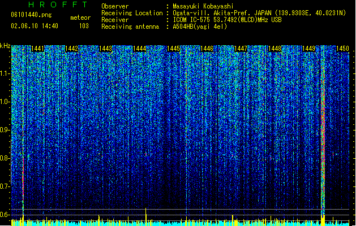
Task: Select the Ogata-vill. Akita-Pref. JAPAN location text
Action: (259, 13)
